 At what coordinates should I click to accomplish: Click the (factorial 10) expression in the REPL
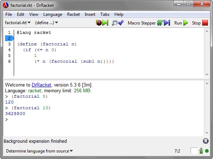click(x=31, y=108)
